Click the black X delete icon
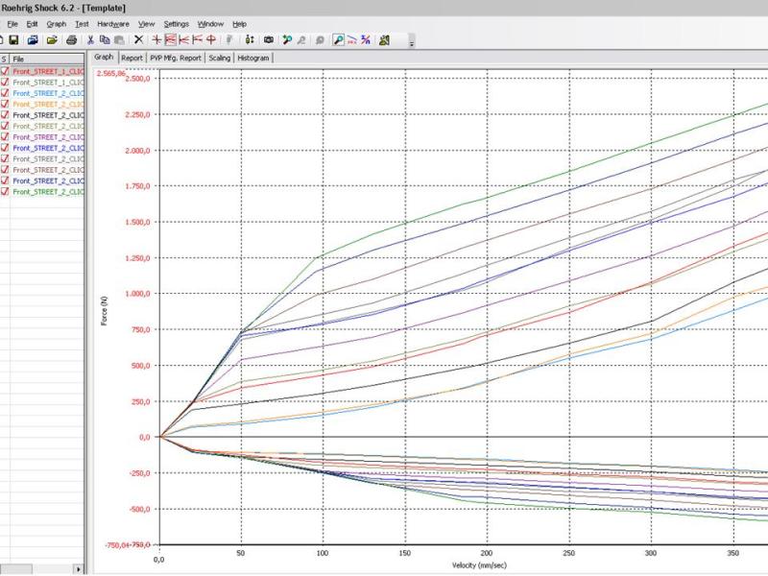Viewport: 768px width, 576px height. click(138, 40)
